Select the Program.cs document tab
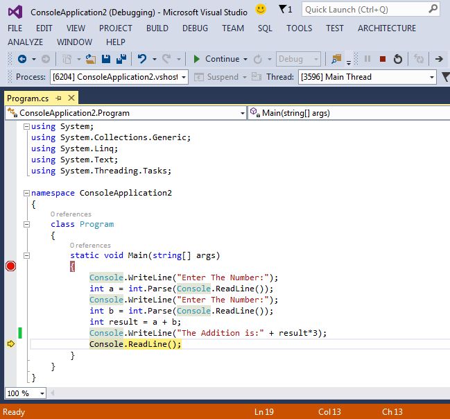 click(x=28, y=99)
